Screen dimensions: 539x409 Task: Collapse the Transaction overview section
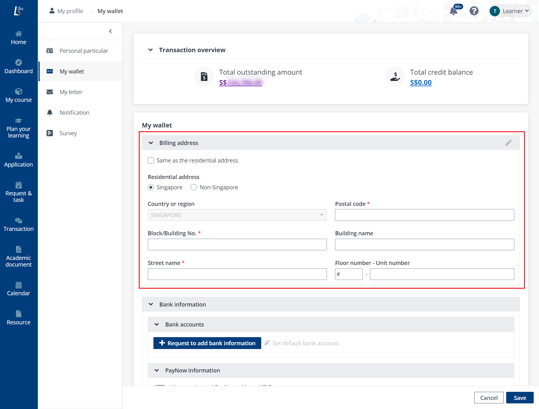pyautogui.click(x=151, y=50)
